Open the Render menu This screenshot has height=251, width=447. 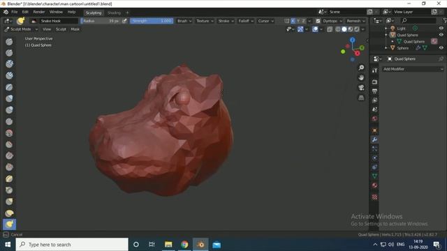point(39,12)
